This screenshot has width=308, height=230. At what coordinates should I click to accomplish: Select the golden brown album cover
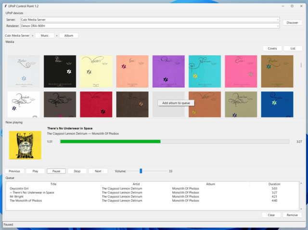point(277,71)
